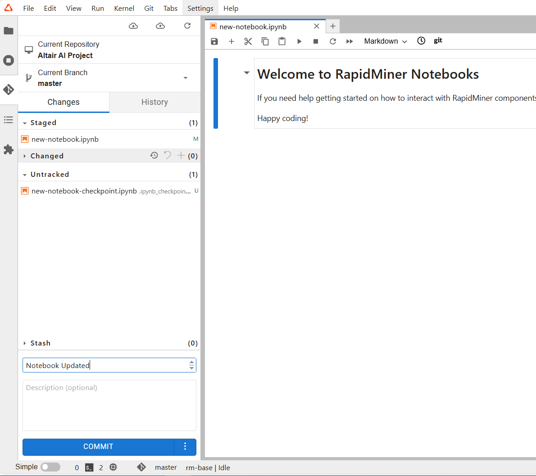Run the selected cell
536x476 pixels.
click(299, 41)
